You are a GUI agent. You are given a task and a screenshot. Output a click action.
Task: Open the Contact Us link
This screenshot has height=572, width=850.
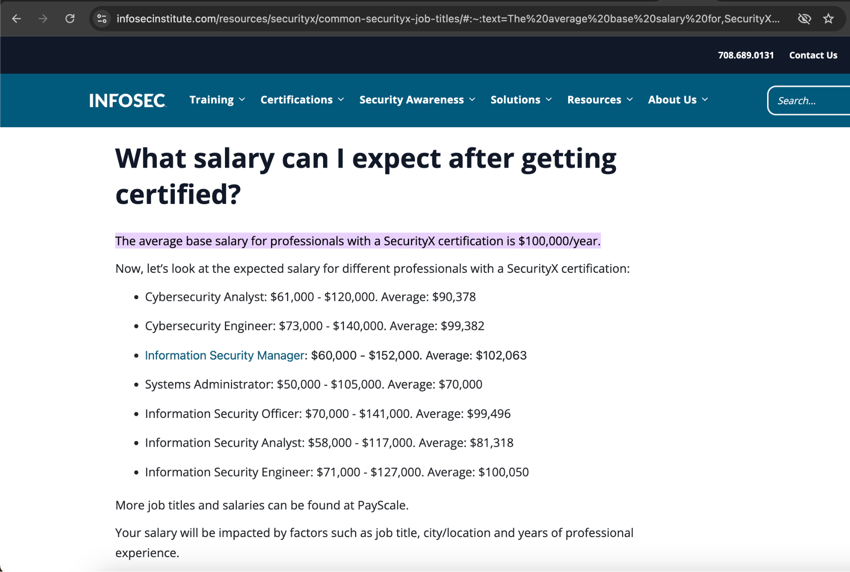pyautogui.click(x=813, y=55)
